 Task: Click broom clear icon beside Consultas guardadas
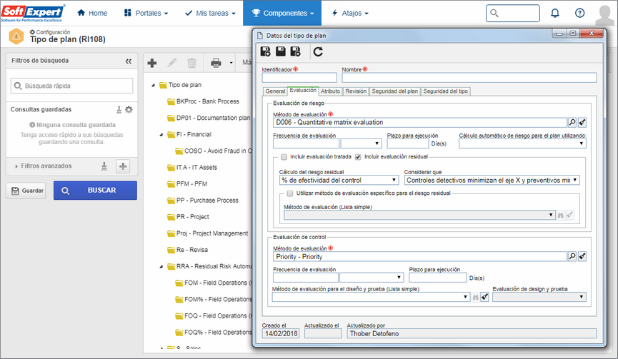tap(119, 109)
